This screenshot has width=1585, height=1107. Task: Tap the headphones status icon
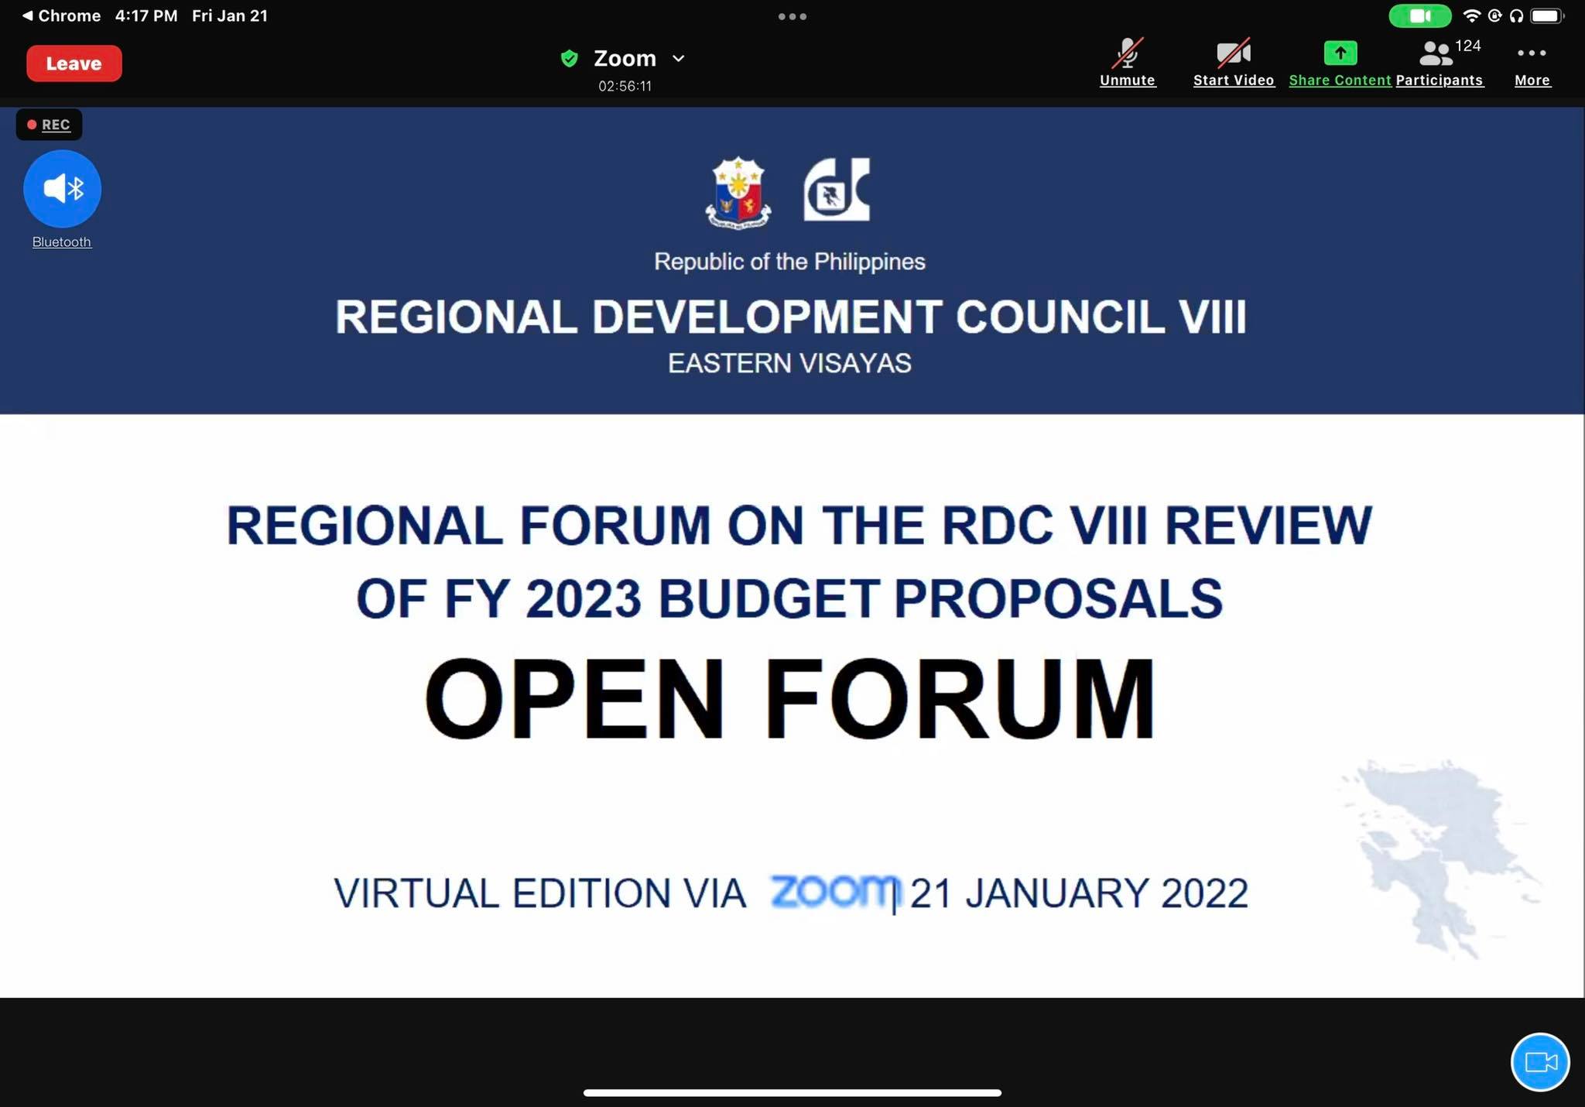point(1516,15)
